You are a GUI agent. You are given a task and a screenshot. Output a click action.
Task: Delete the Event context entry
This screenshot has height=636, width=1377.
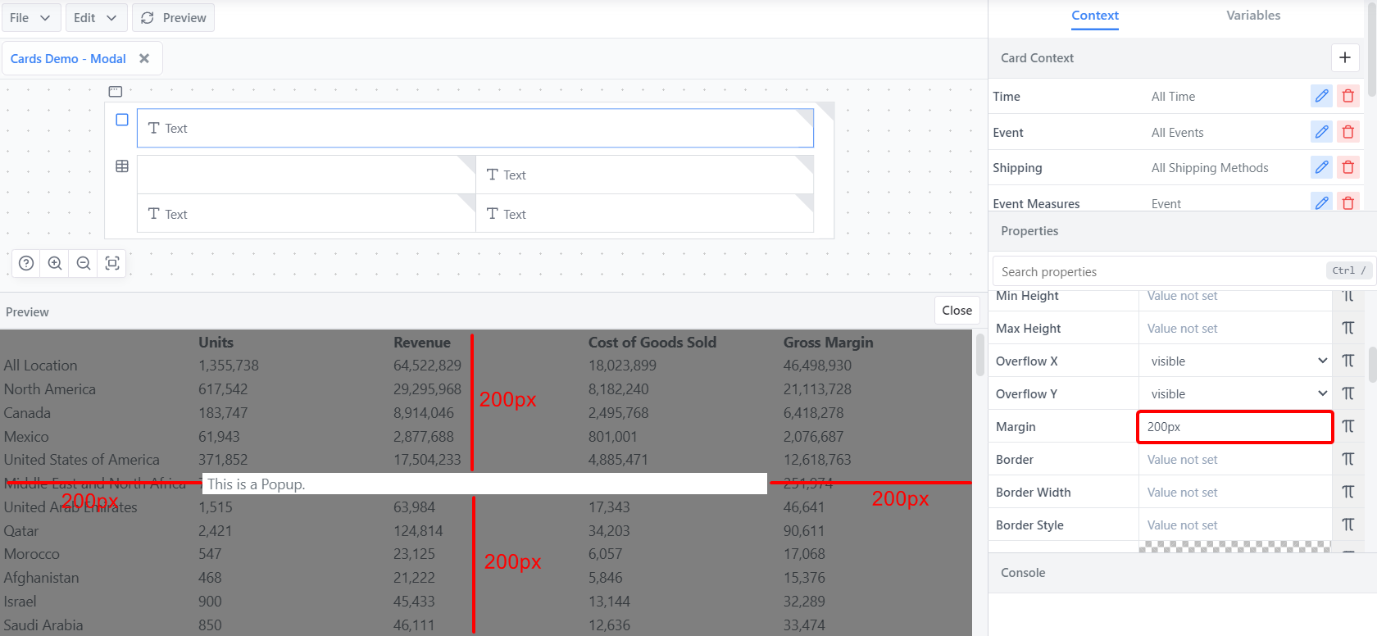(x=1348, y=132)
